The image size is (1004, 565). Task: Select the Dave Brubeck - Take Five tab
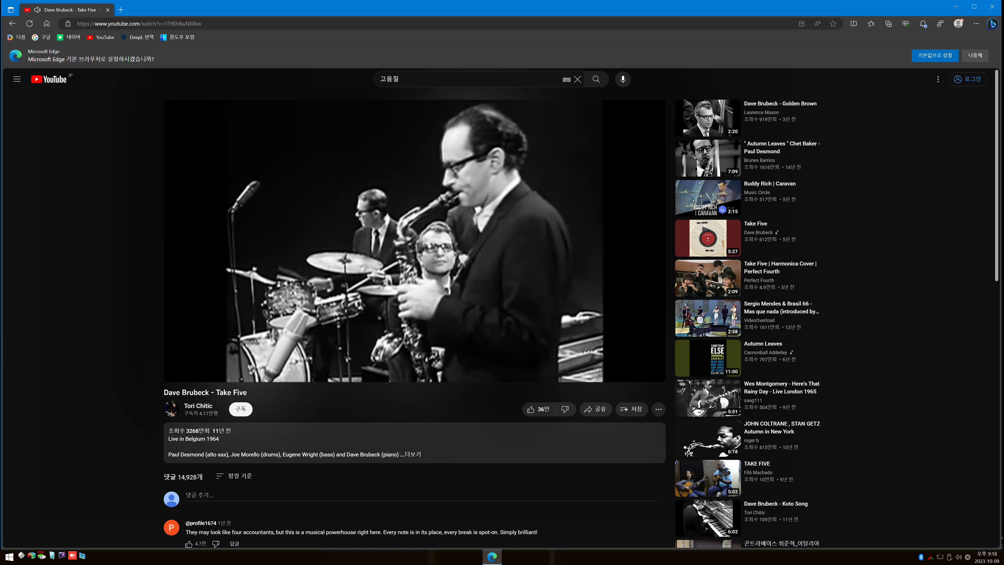(67, 10)
